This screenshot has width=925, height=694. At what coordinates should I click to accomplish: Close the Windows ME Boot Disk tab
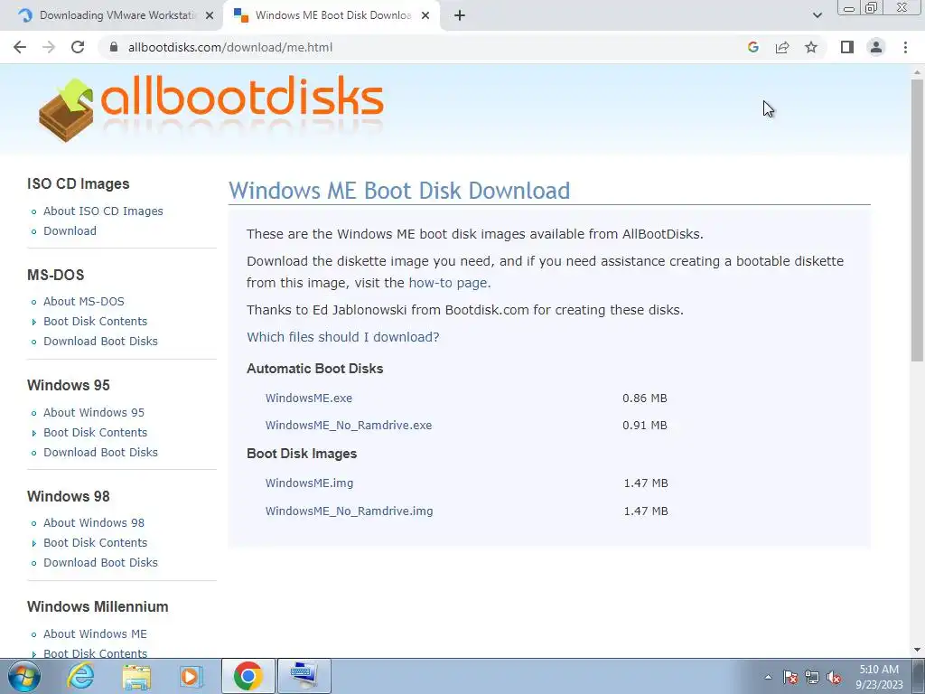425,15
